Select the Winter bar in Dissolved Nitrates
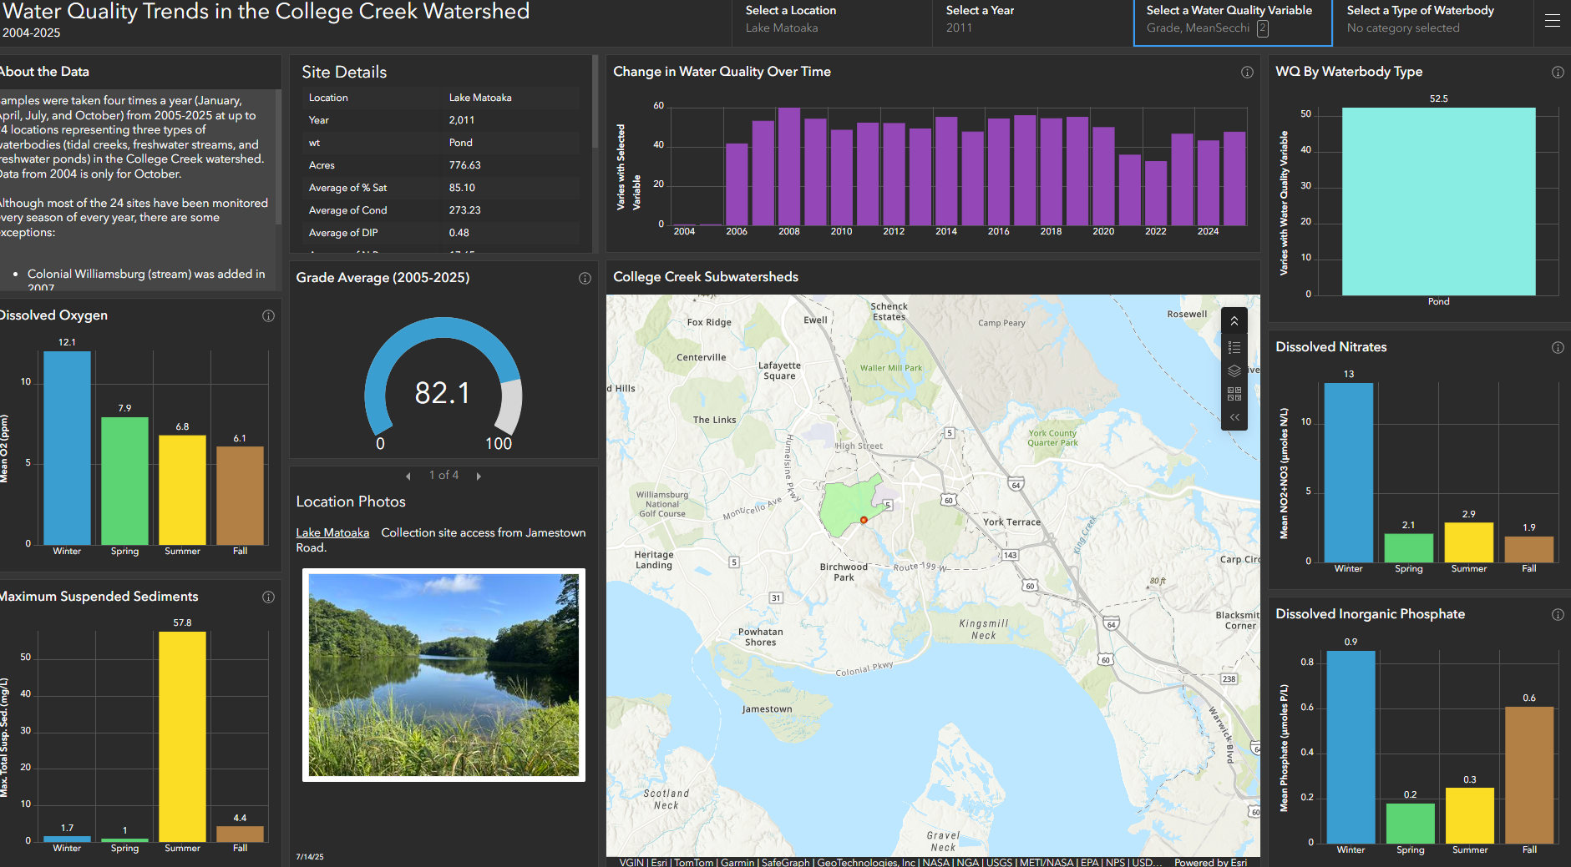 click(x=1348, y=472)
